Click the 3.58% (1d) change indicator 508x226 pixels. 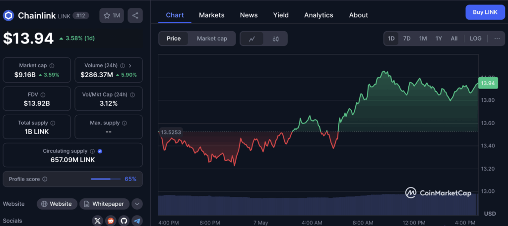coord(77,38)
